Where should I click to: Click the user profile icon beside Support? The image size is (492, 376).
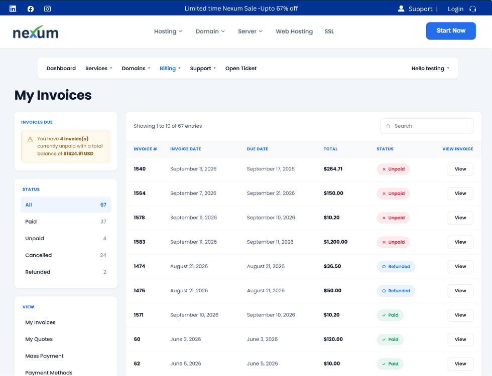401,9
